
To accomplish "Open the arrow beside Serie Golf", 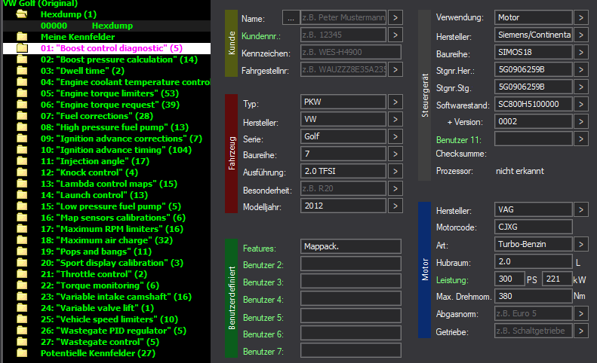I will tap(395, 136).
